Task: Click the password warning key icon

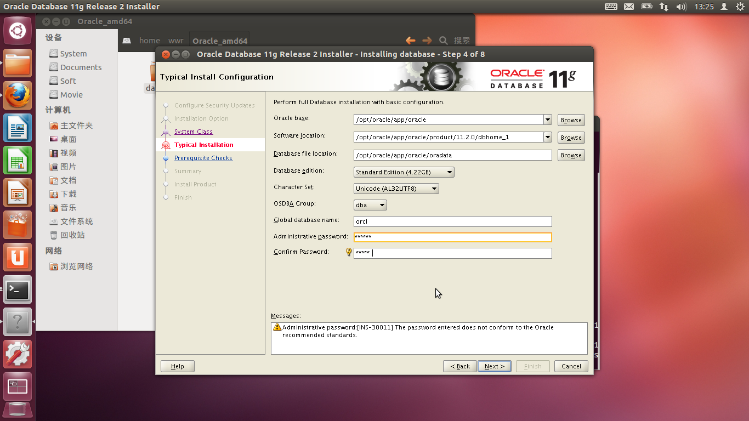Action: pyautogui.click(x=349, y=252)
